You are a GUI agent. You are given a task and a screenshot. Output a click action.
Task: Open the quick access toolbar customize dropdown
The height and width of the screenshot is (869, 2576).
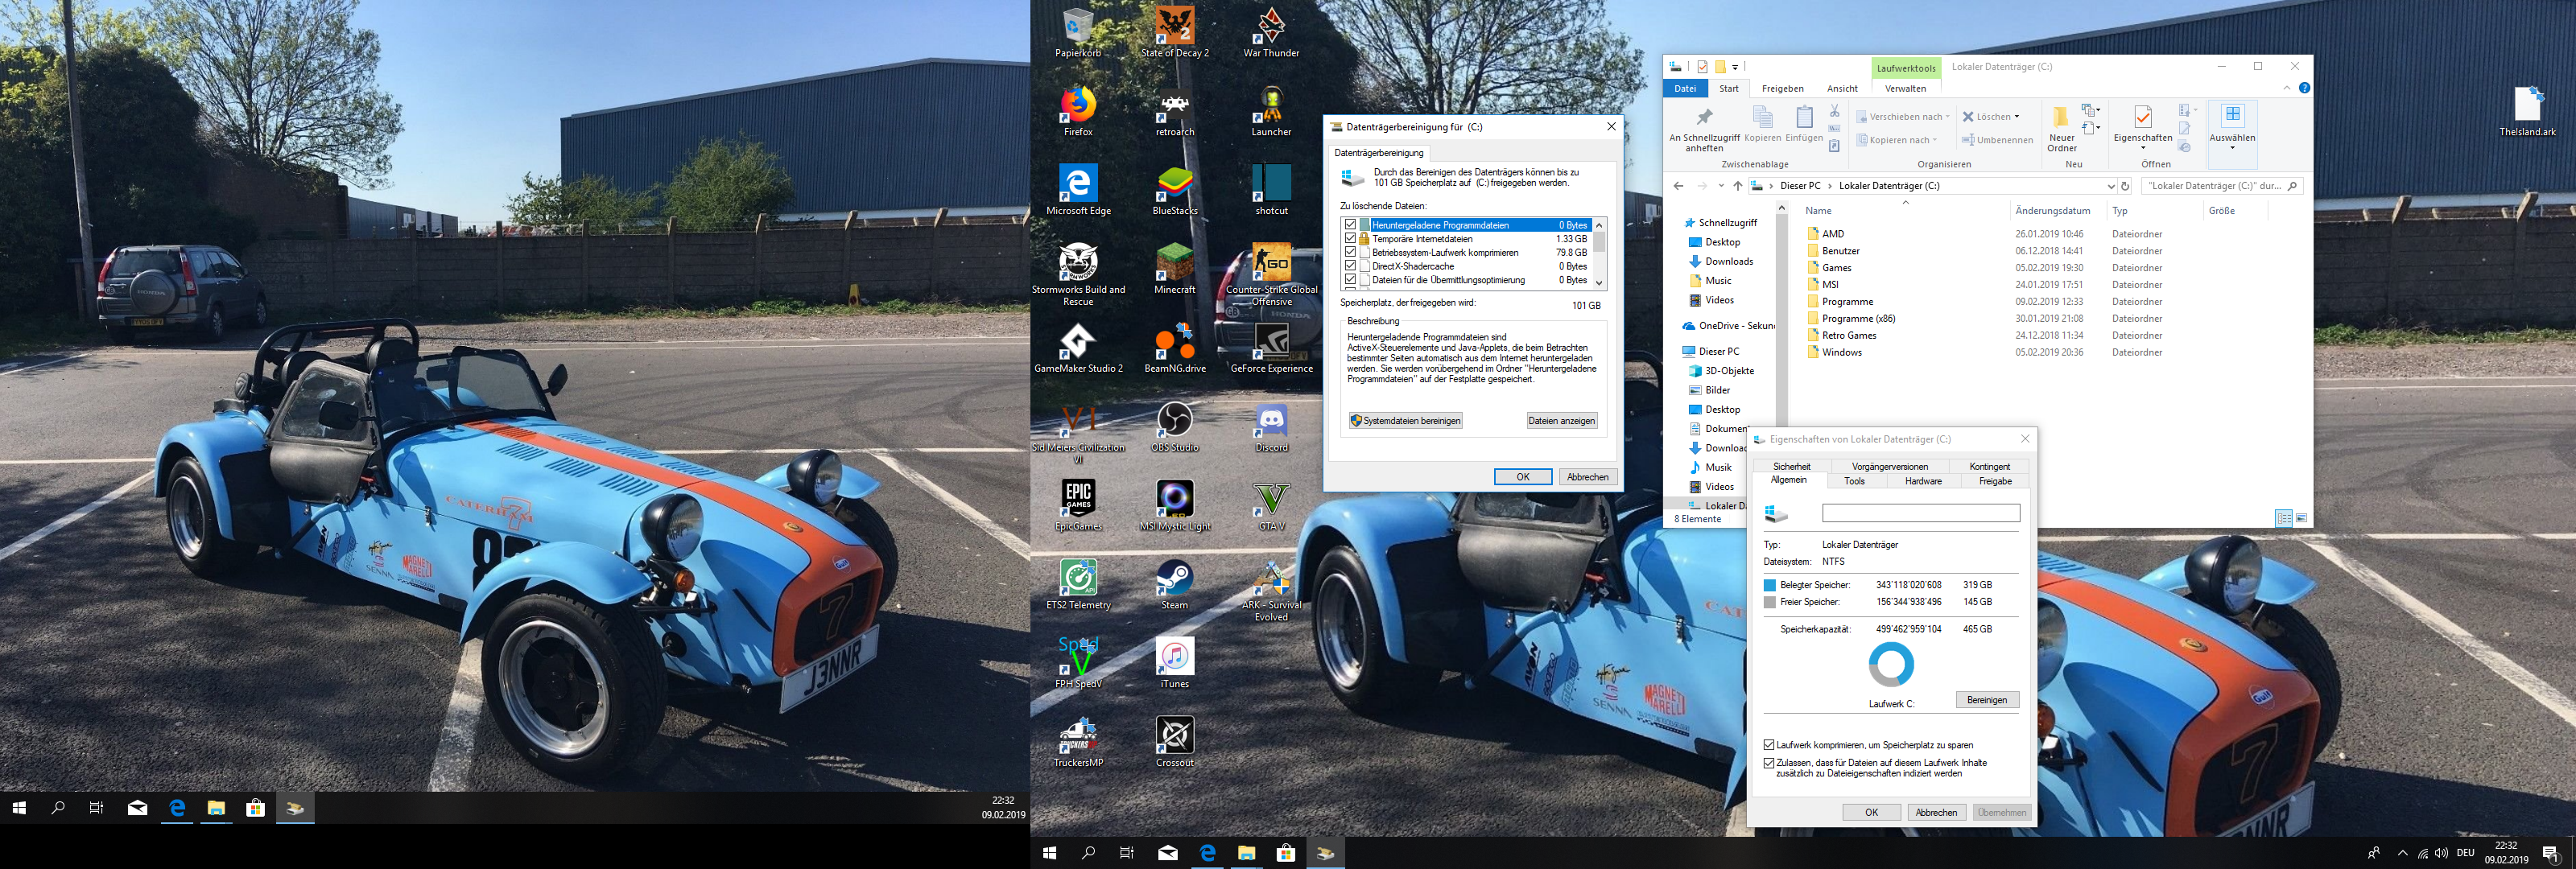click(1736, 67)
